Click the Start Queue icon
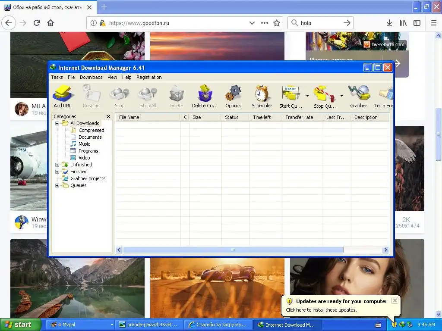 pyautogui.click(x=290, y=97)
